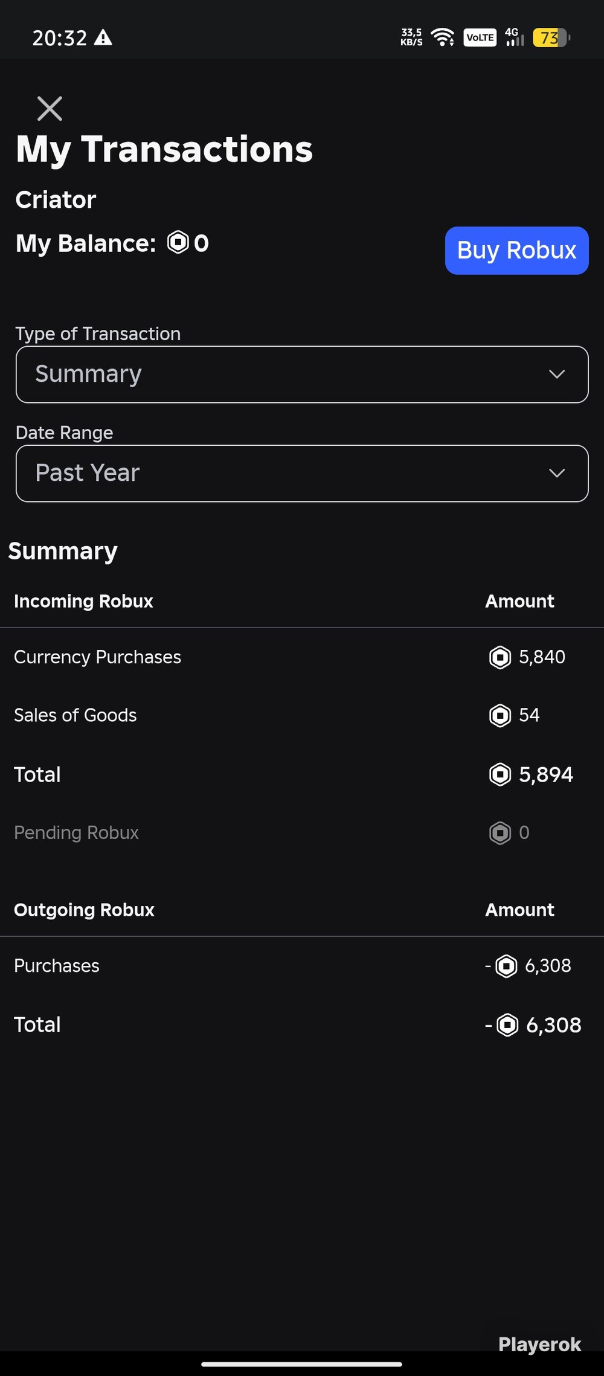This screenshot has width=604, height=1376.
Task: Open the Type of Transaction Summary dropdown
Action: tap(302, 375)
